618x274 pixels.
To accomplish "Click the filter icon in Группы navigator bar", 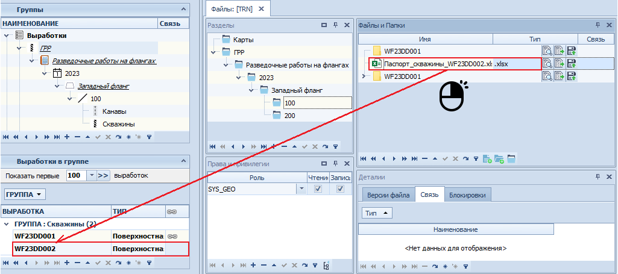I will (x=149, y=137).
